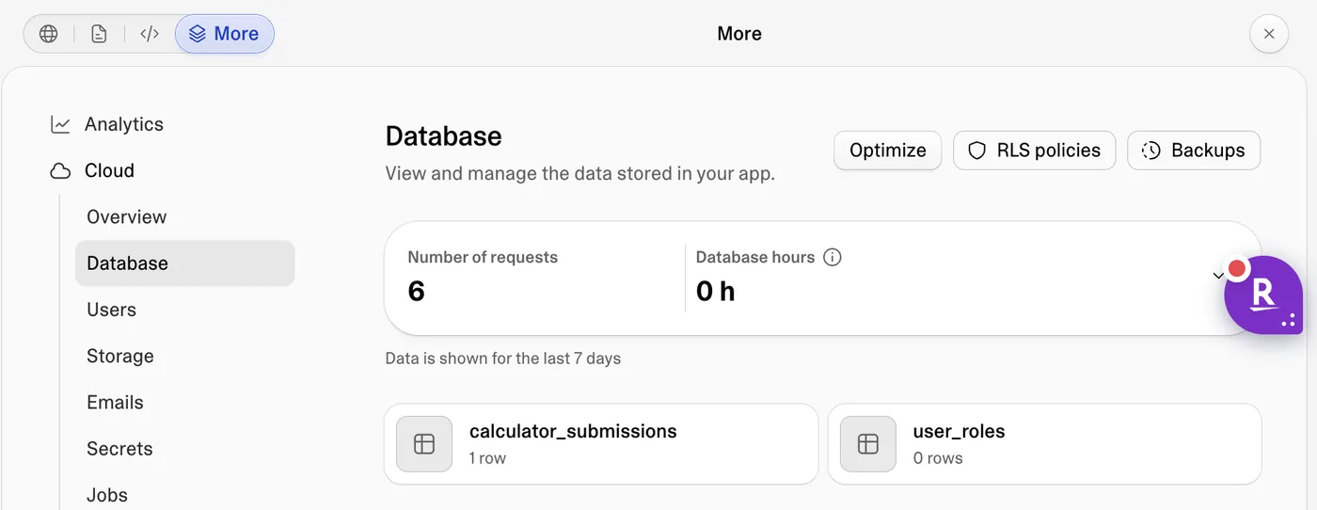Open the purple R floating widget
This screenshot has width=1317, height=510.
(1264, 295)
